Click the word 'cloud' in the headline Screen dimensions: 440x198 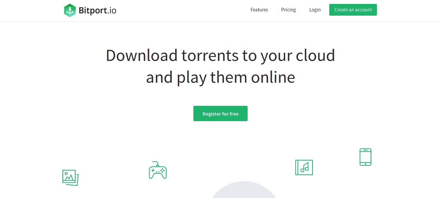(x=315, y=55)
